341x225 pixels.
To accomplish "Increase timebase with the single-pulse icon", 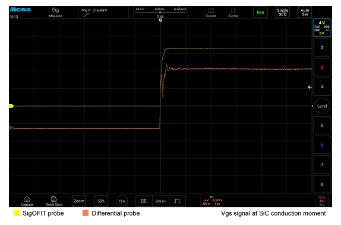I will [x=177, y=201].
